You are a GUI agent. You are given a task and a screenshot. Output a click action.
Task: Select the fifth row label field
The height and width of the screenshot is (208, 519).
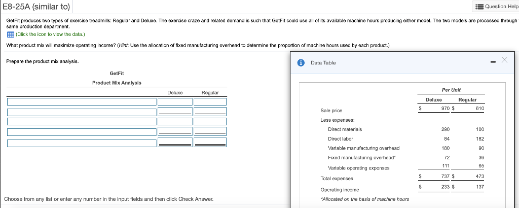tap(82, 143)
